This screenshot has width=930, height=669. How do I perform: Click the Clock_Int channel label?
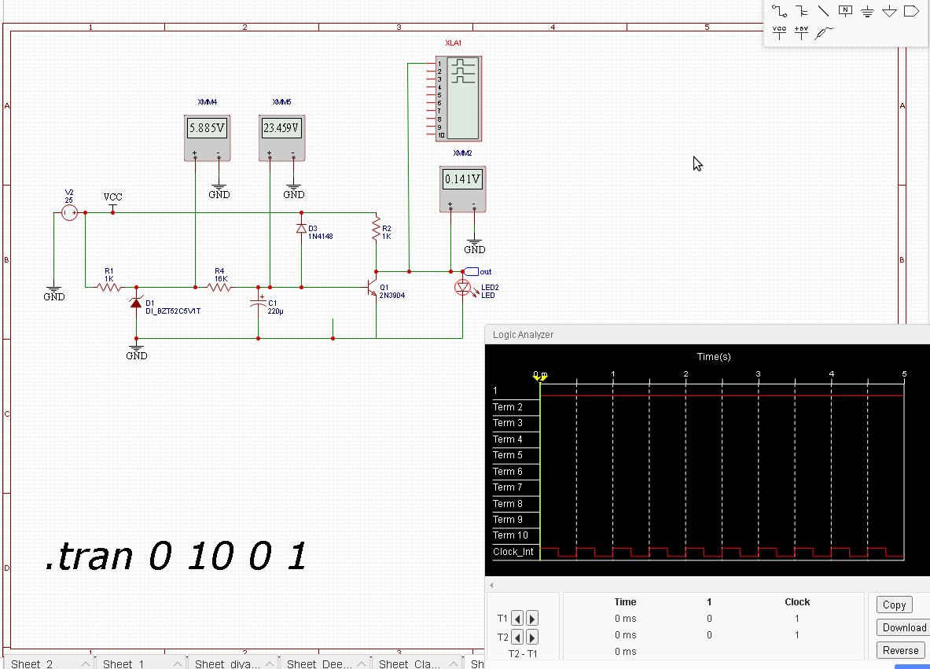tap(513, 552)
